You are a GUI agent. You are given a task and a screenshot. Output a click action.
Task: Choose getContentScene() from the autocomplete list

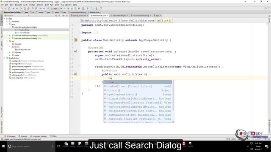[x=138, y=95]
